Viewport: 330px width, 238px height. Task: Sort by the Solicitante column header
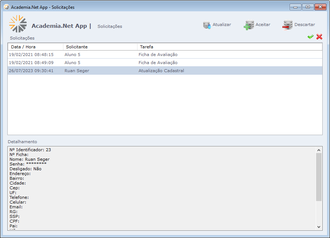[x=100, y=47]
